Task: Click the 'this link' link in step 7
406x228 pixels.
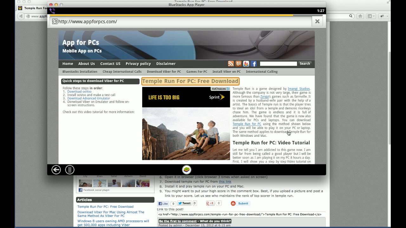Action: pyautogui.click(x=225, y=181)
